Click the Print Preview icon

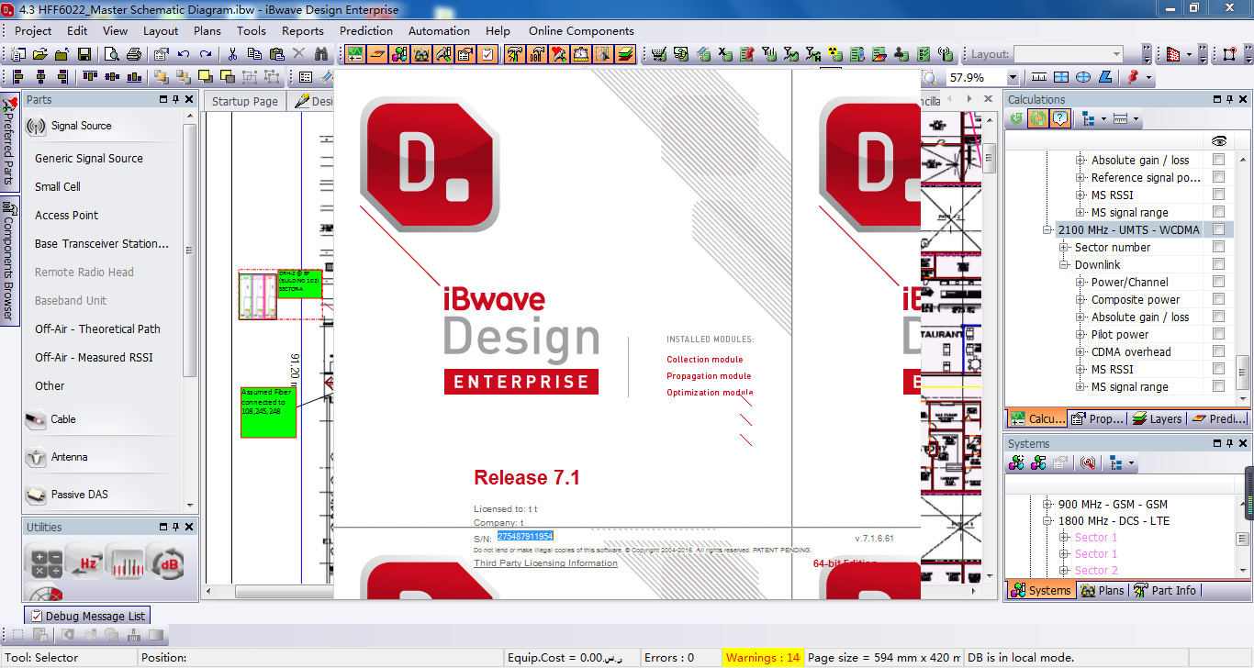pyautogui.click(x=112, y=54)
